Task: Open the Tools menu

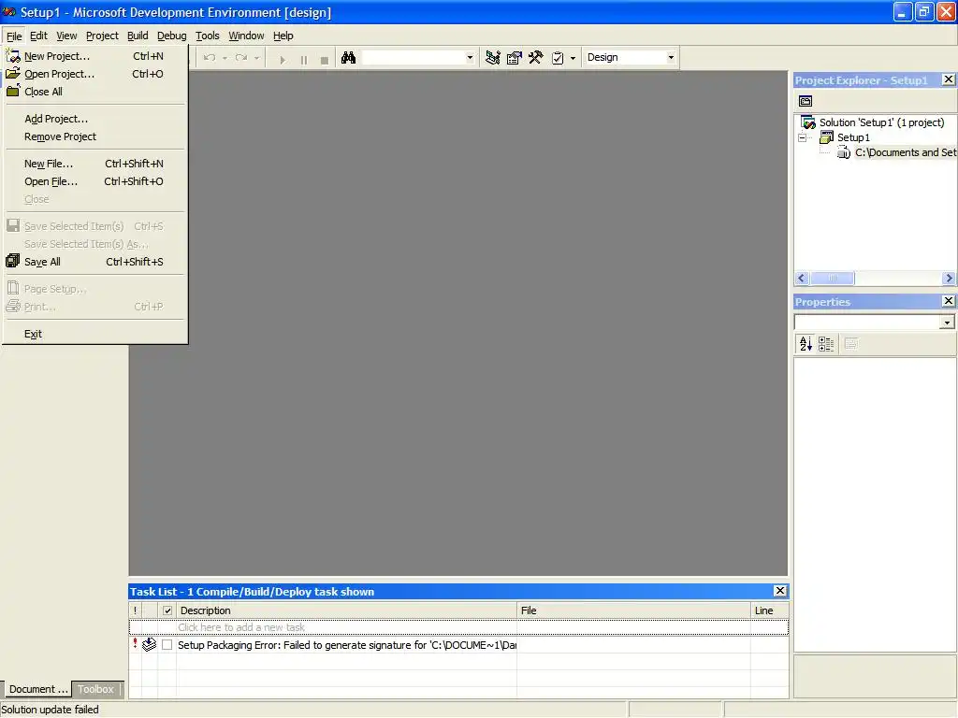Action: 207,36
